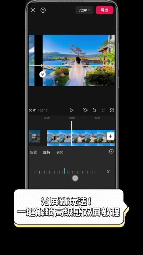Open the 720P resolution dropdown

point(84,10)
